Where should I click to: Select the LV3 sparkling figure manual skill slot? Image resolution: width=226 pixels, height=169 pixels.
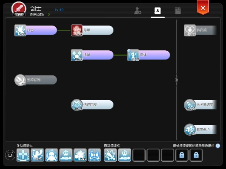37,155
